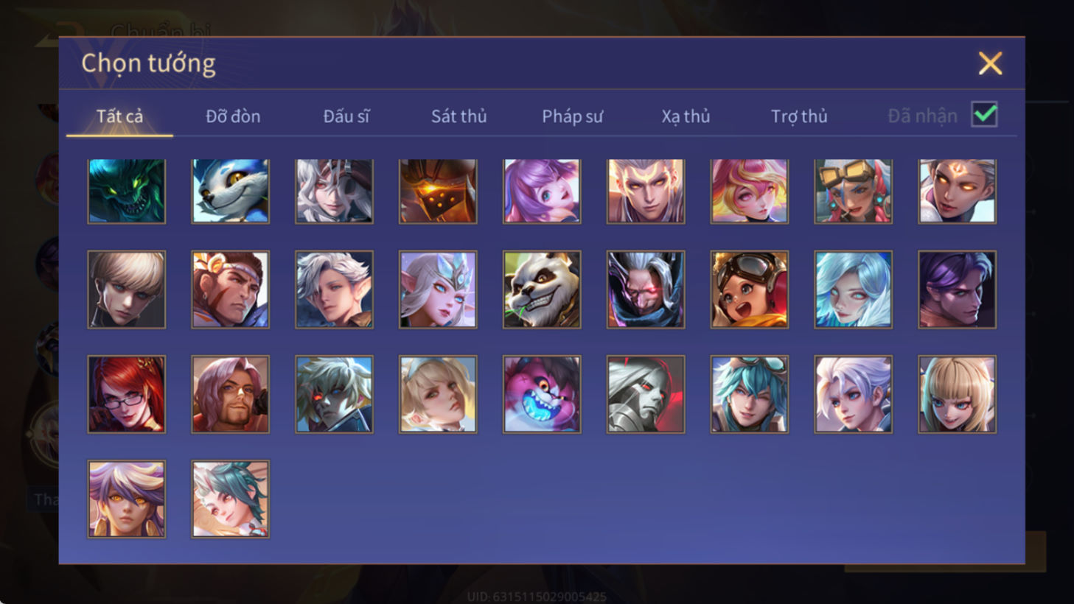Viewport: 1074px width, 604px height.
Task: Choose the teal-haired hero in last row
Action: click(x=231, y=499)
